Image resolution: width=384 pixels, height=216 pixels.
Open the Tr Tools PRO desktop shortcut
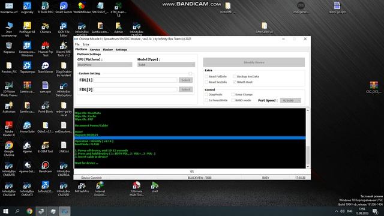(46, 7)
